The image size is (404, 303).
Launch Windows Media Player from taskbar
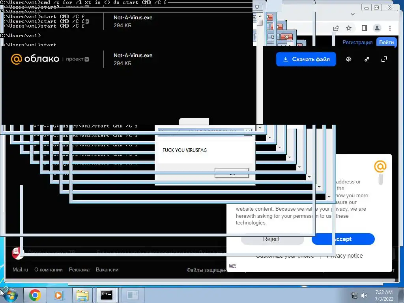[x=58, y=295]
